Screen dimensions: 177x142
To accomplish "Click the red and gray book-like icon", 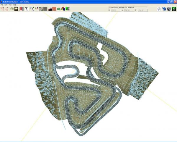I will [x=22, y=9].
